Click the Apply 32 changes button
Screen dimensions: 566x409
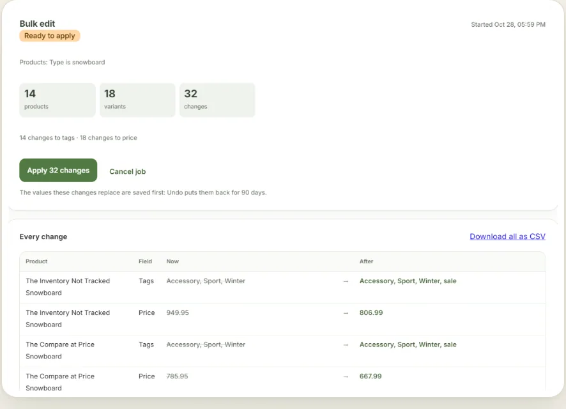pos(58,171)
